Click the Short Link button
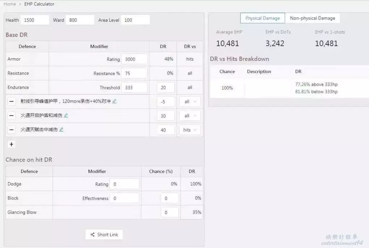Screen dimensions: 369x248 click(104, 235)
